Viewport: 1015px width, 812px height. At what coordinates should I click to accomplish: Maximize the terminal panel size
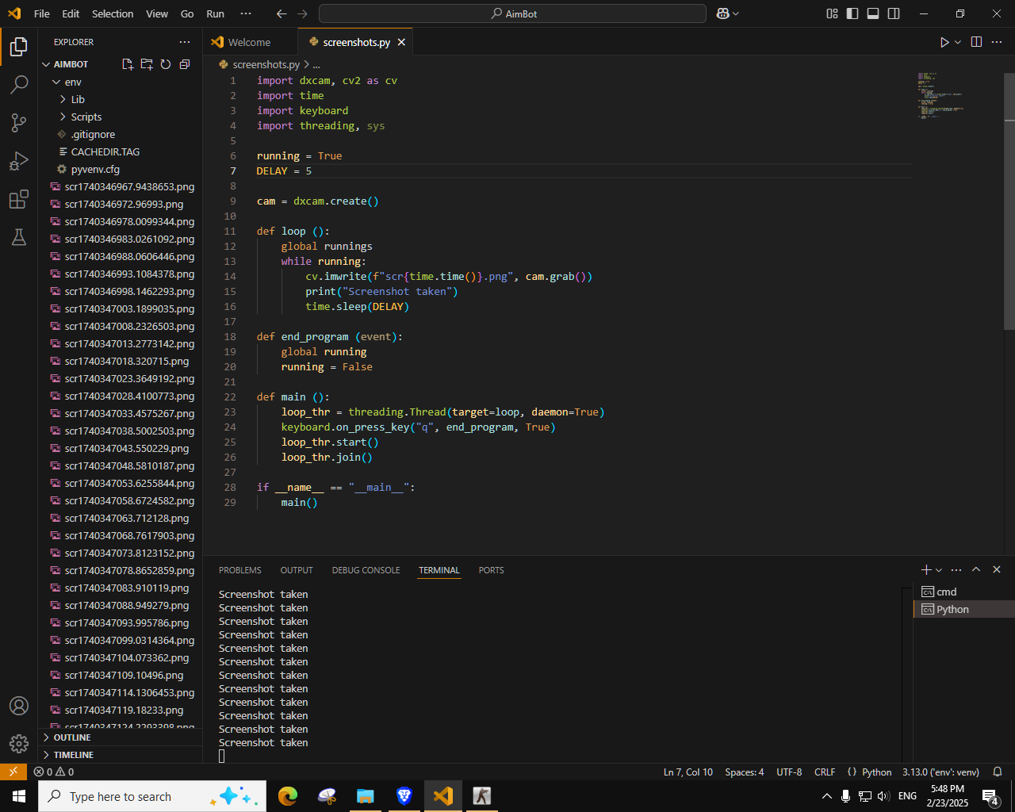pyautogui.click(x=976, y=569)
